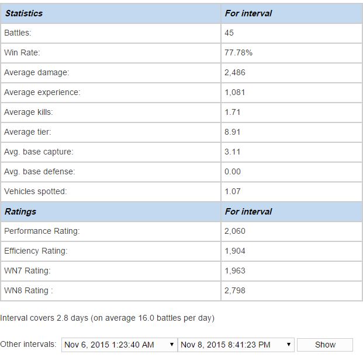Click the Show button

click(325, 345)
